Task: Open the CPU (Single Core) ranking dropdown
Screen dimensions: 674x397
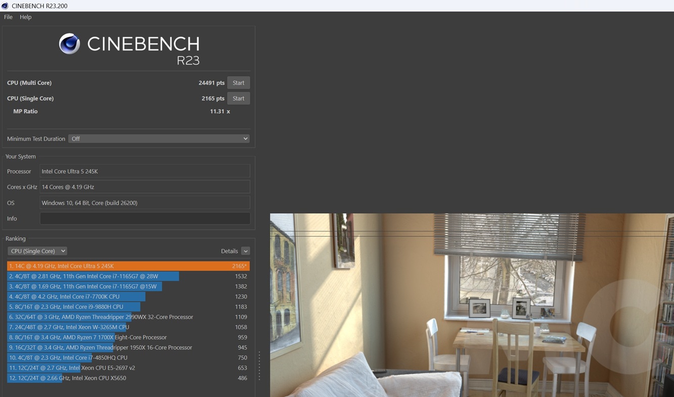Action: pos(37,251)
